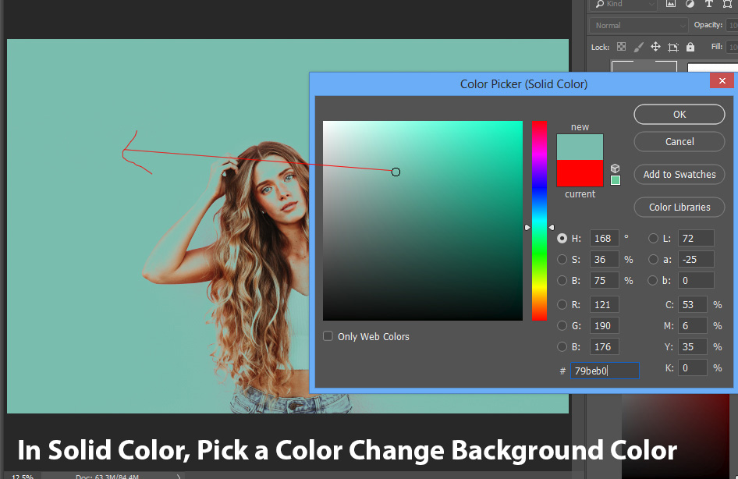Filter for adjustment layers using the half-circle icon
Screen dimensions: 738x479
tap(690, 4)
